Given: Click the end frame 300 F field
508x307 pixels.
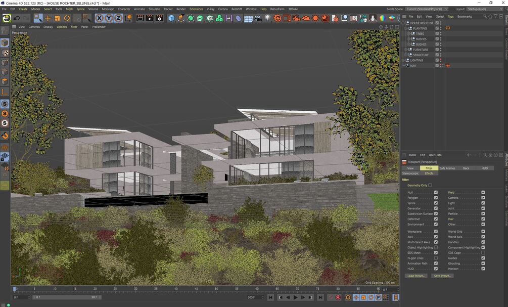Looking at the screenshot, I should tap(255, 297).
